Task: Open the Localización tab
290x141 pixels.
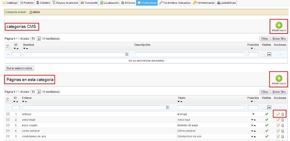Action: coord(109,3)
